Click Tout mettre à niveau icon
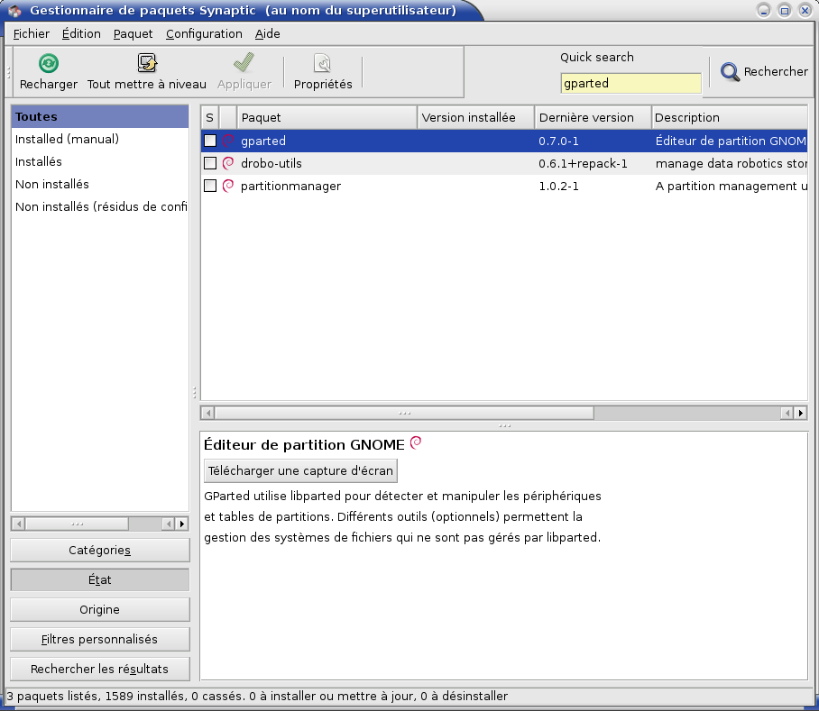The image size is (819, 711). pos(147,64)
